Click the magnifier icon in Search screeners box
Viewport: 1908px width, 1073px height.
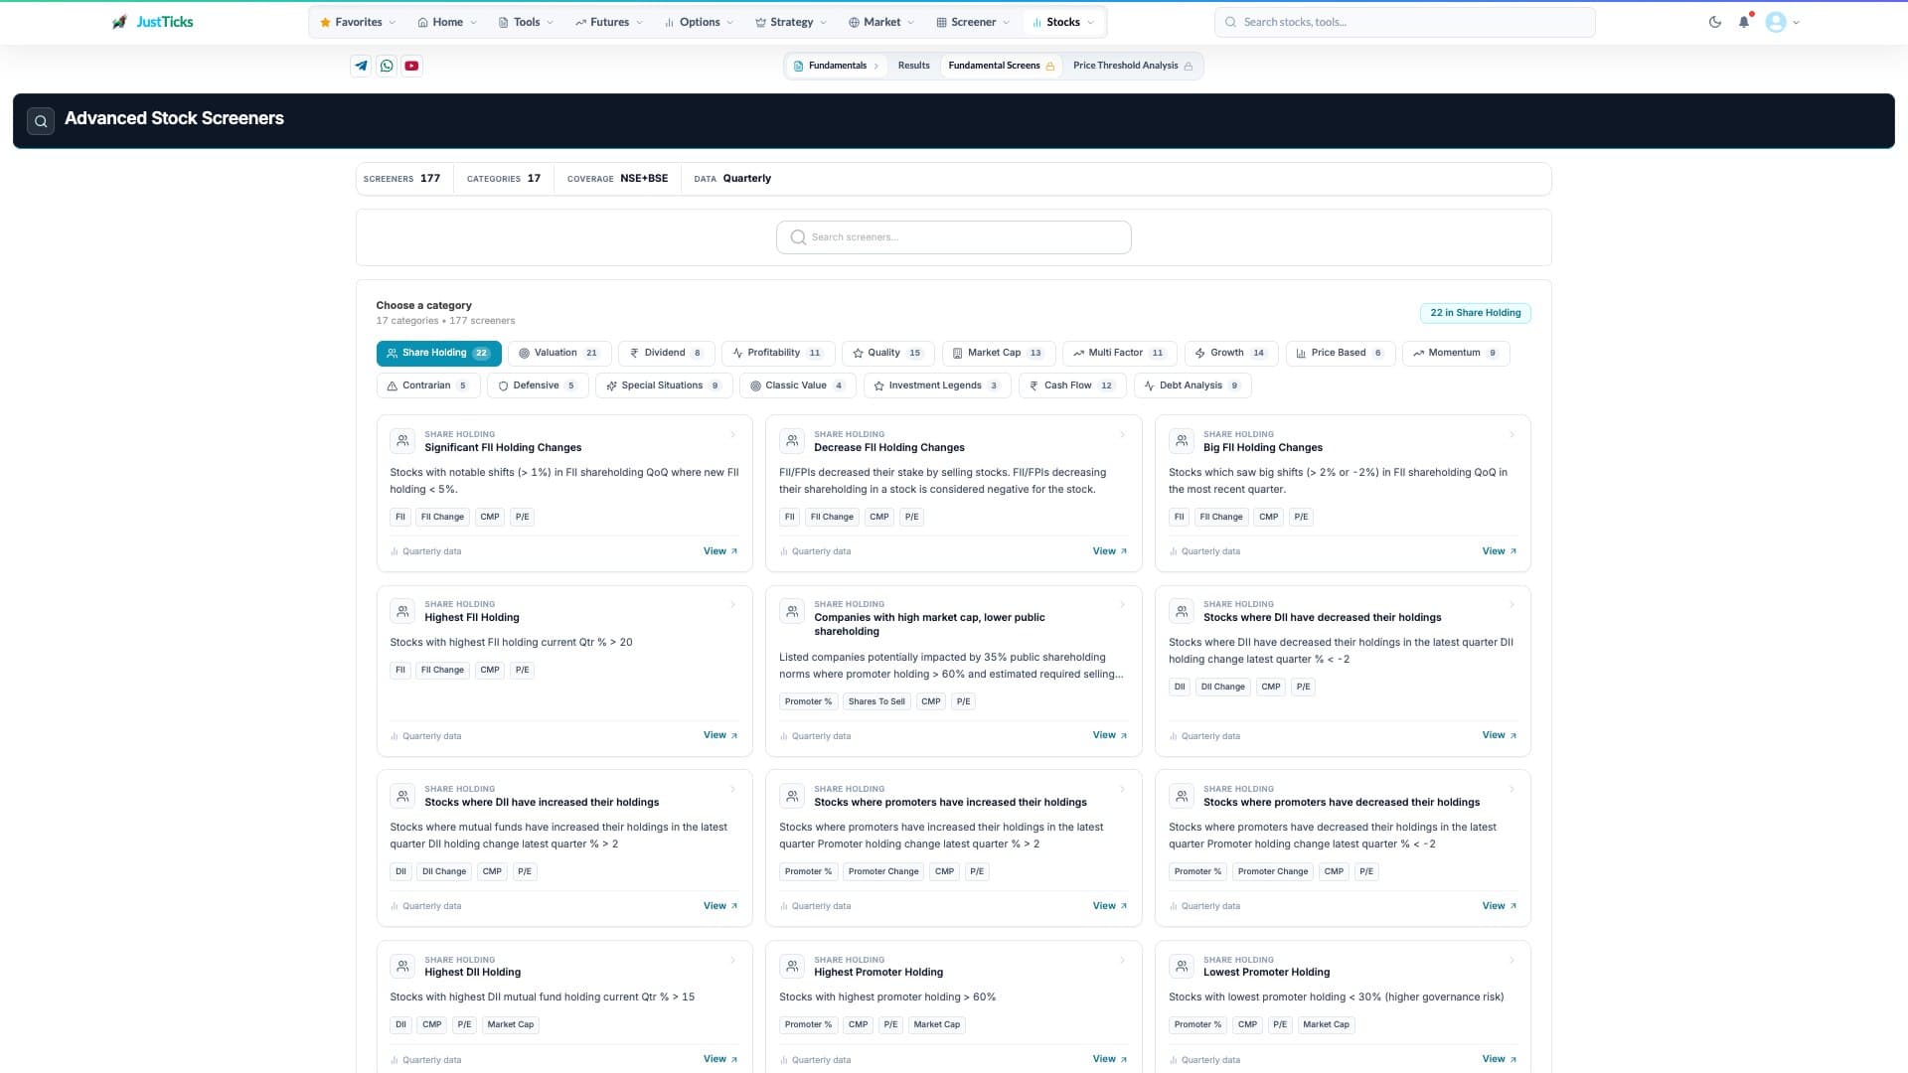pyautogui.click(x=798, y=237)
